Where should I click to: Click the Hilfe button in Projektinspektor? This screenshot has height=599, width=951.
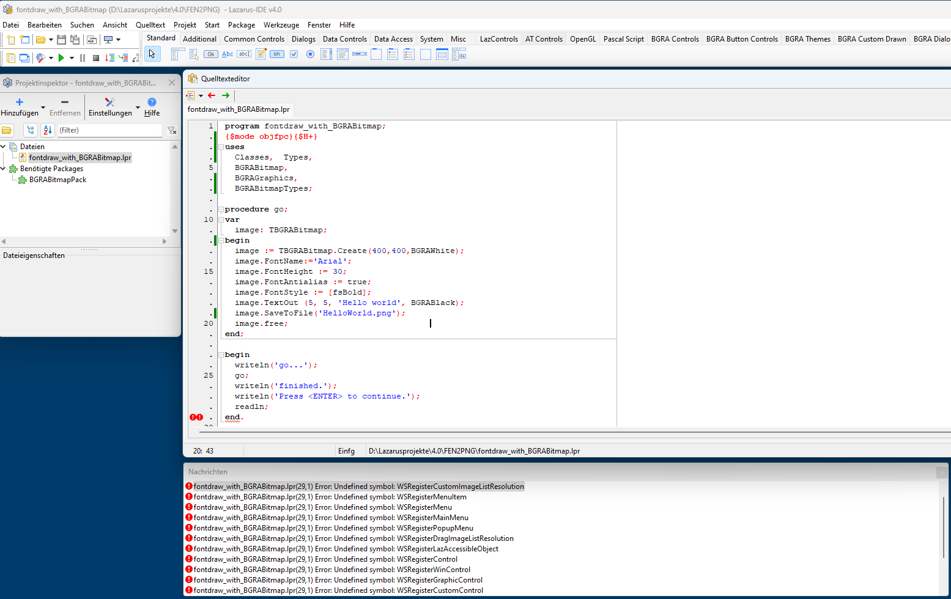pos(152,107)
